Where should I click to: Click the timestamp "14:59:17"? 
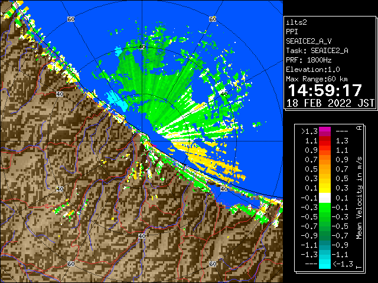(x=325, y=90)
